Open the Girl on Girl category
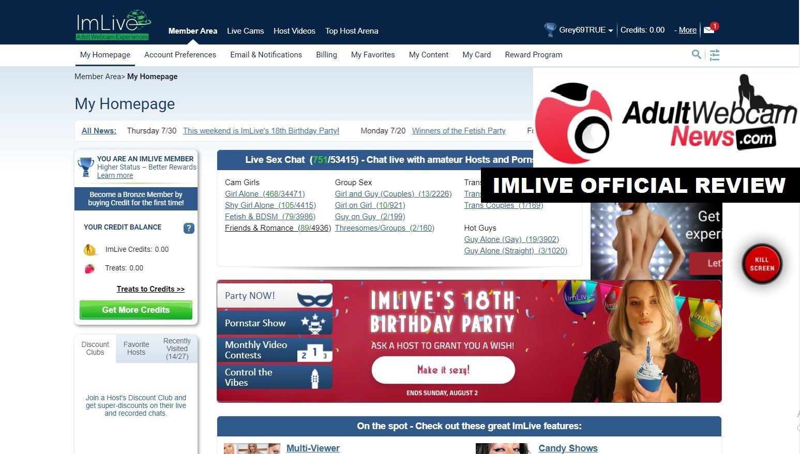 (x=370, y=205)
